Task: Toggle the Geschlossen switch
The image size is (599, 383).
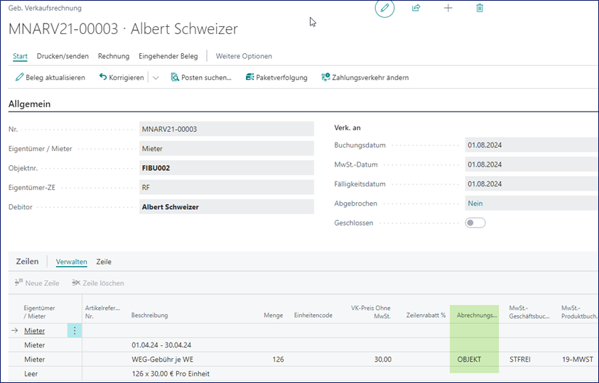Action: [x=475, y=223]
